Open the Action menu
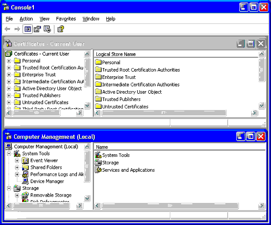The width and height of the screenshot is (271, 225). click(26, 18)
